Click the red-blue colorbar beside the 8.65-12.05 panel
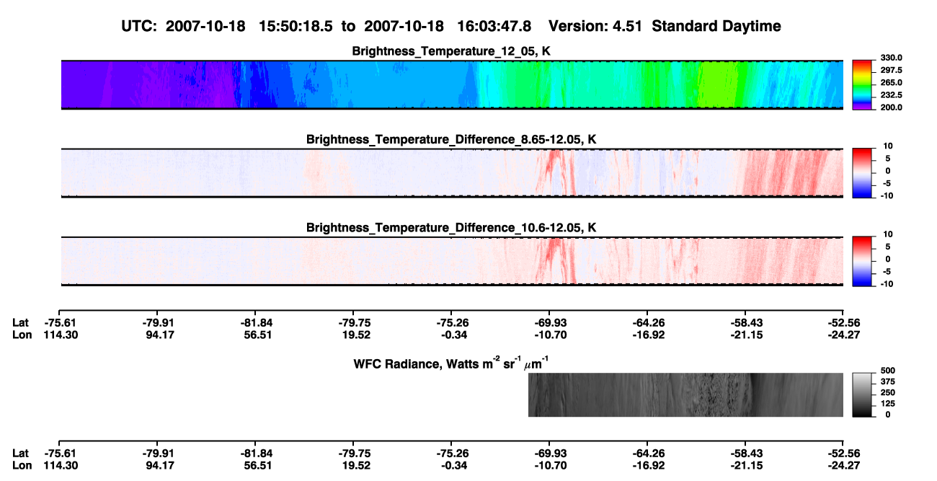 tap(862, 172)
